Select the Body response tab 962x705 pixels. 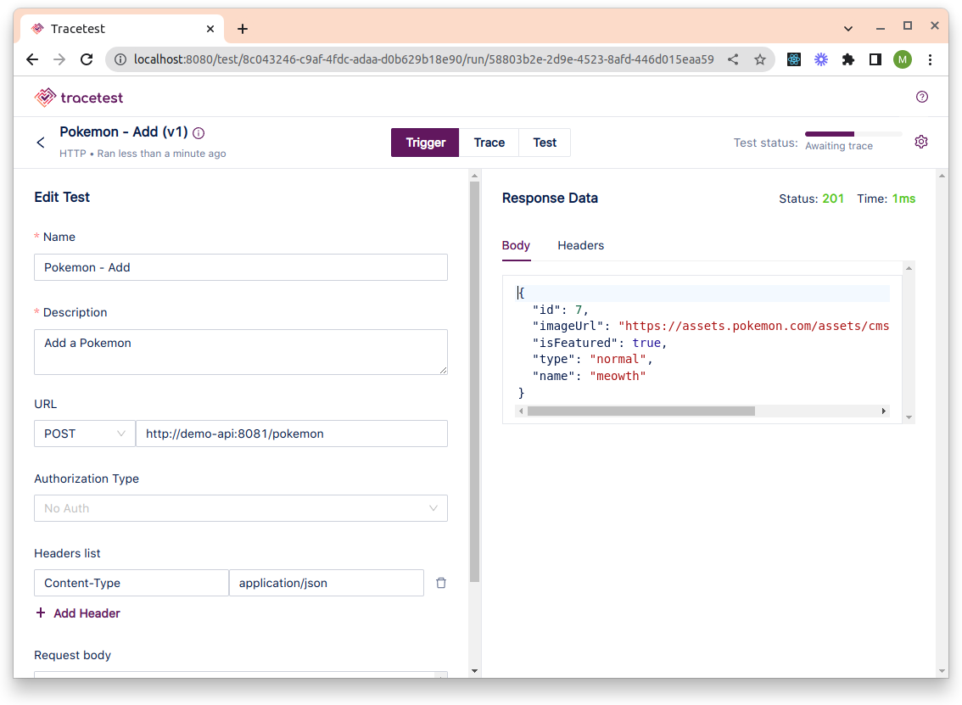(516, 245)
